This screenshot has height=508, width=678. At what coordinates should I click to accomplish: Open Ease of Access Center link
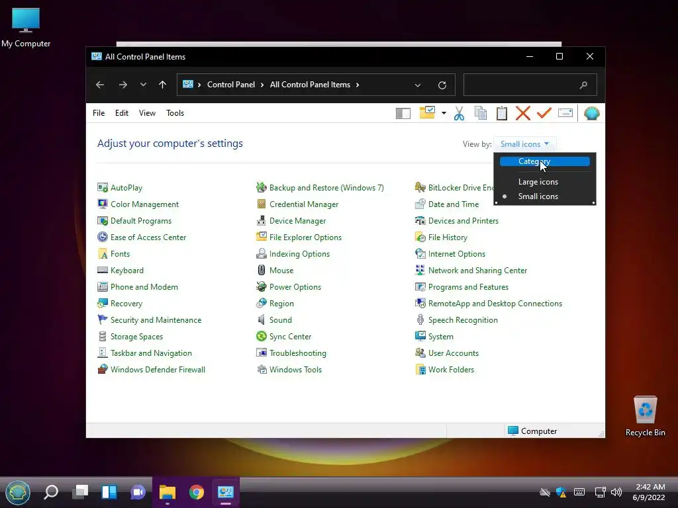pyautogui.click(x=148, y=237)
